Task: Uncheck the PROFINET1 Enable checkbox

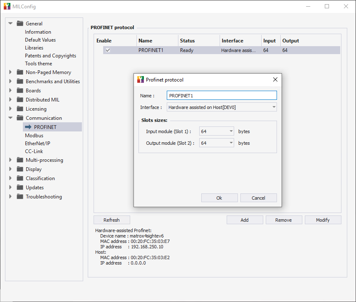Action: 108,50
